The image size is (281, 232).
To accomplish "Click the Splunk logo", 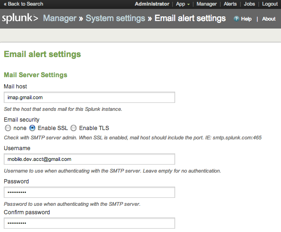I will click(x=20, y=18).
